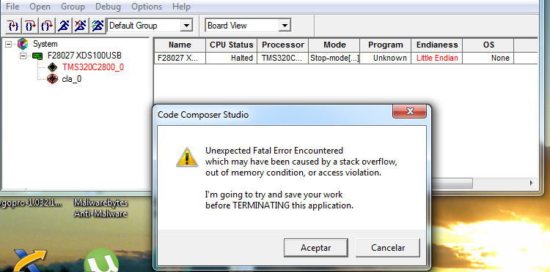Click the Run (running man) toolbar icon
Screen dimensions: 550x272
tap(64, 26)
